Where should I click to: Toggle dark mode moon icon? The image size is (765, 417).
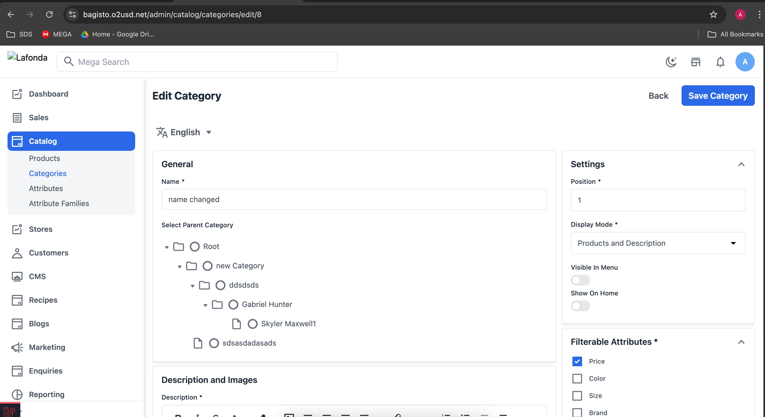pos(671,62)
